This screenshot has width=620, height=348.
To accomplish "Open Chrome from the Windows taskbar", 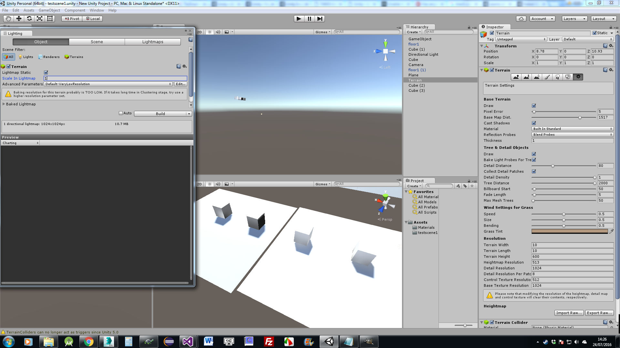I will [88, 342].
